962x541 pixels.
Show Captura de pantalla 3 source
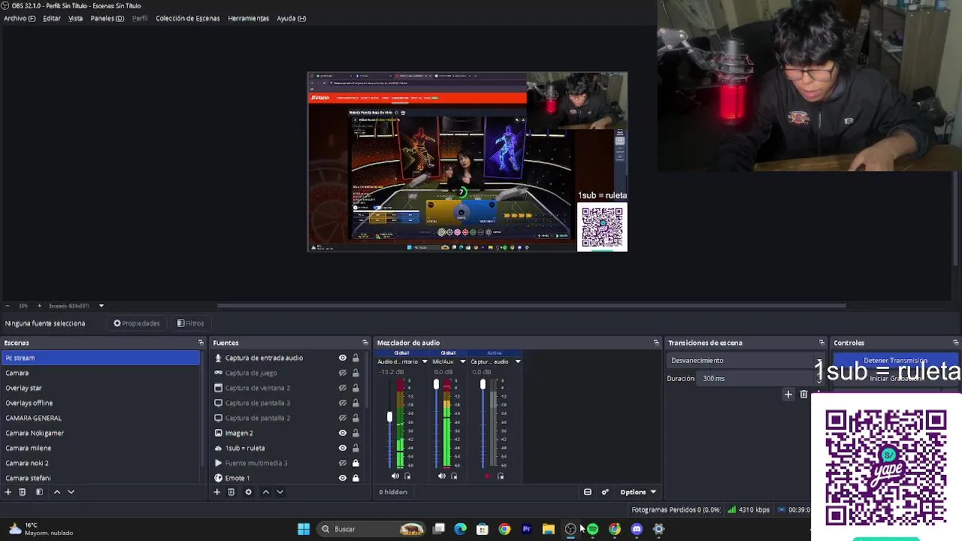pos(343,403)
